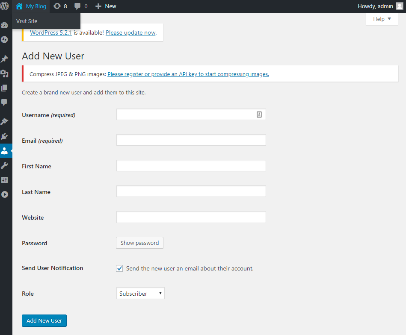Viewport: 406px width, 335px height.
Task: Click the updates icon showing 8
Action: 60,6
